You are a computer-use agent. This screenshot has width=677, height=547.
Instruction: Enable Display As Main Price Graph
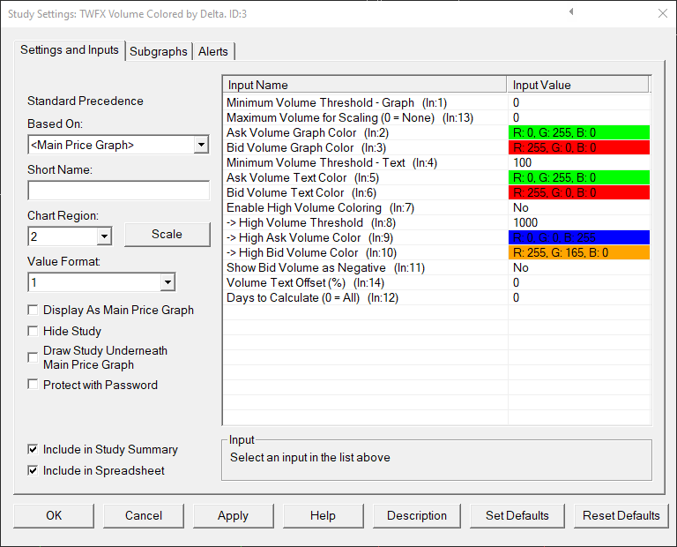(33, 310)
